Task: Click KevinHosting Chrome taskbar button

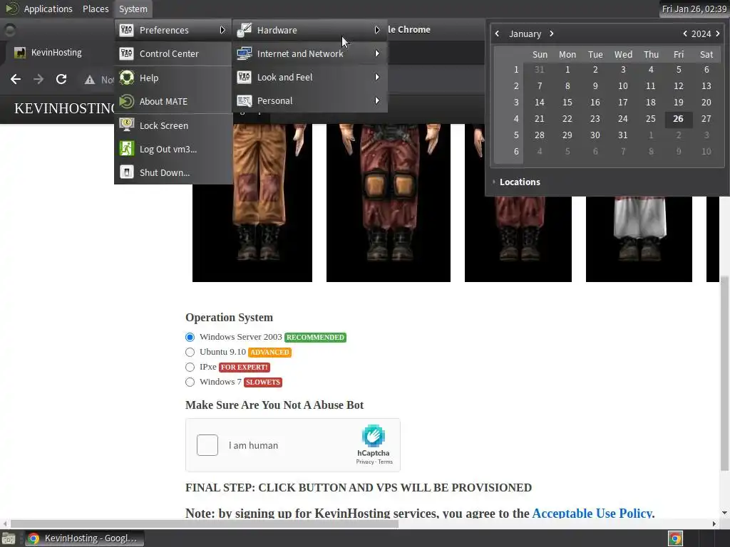Action: point(84,538)
